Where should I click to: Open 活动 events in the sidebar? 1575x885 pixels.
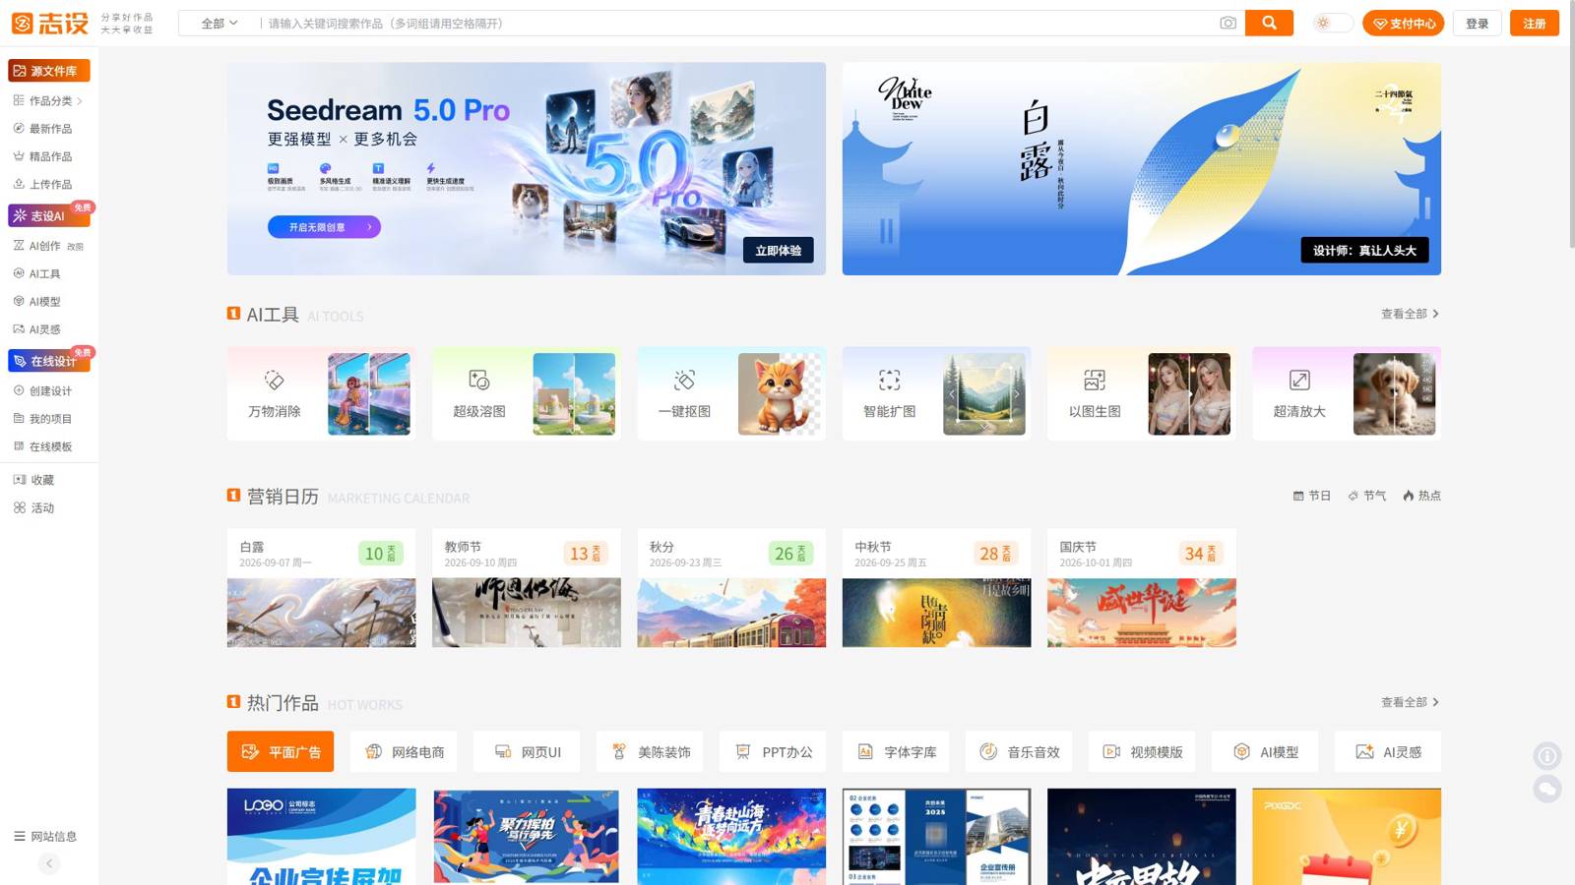[x=35, y=508]
